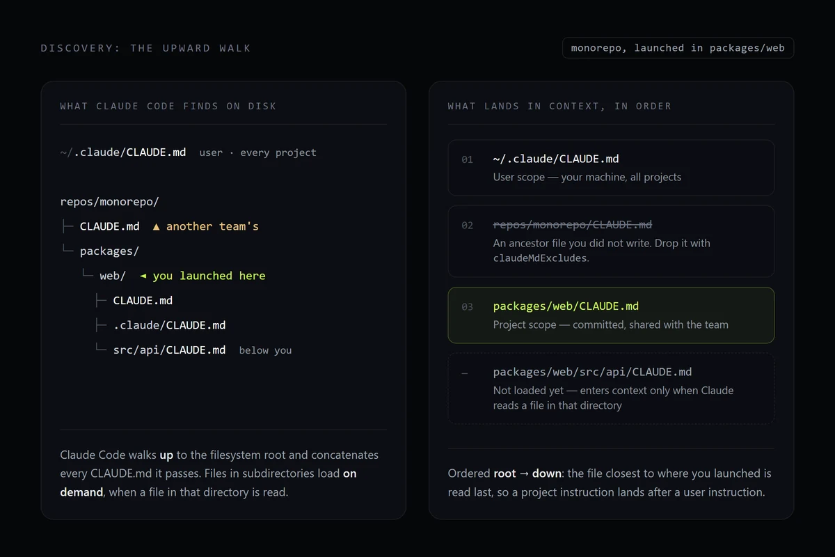
Task: Open card 01 ~/.claude/CLAUDE.md
Action: click(x=611, y=168)
